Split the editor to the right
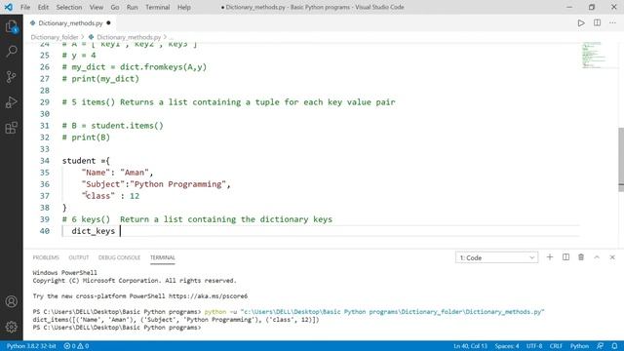 point(597,23)
